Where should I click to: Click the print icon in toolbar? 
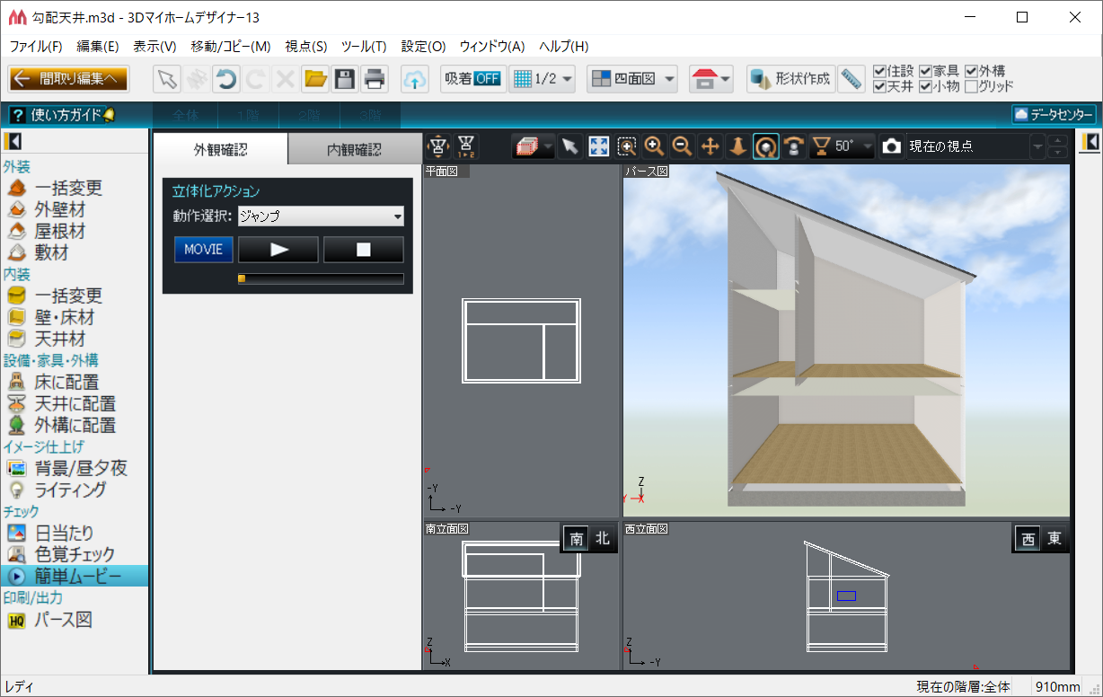tap(375, 79)
